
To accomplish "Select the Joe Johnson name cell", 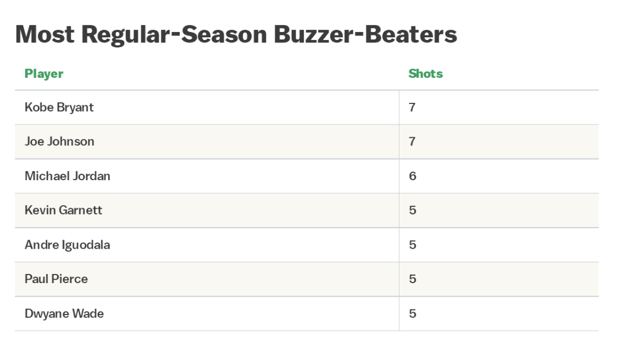I will coord(207,142).
